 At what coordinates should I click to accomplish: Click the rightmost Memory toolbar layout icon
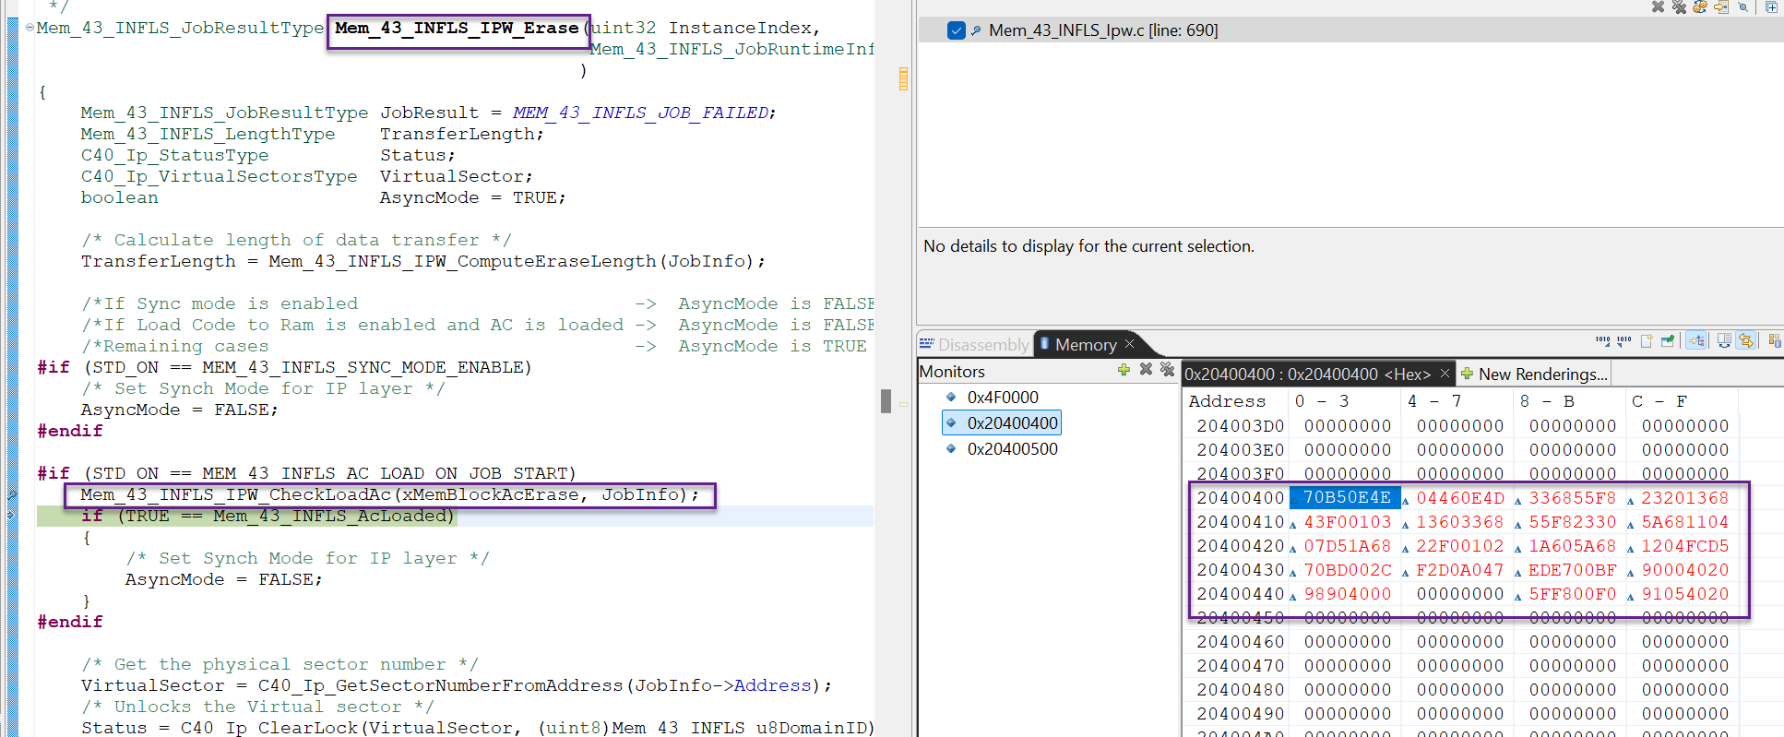coord(1774,340)
